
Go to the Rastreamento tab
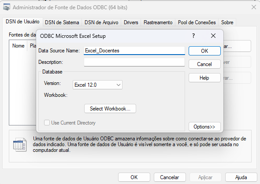point(158,22)
